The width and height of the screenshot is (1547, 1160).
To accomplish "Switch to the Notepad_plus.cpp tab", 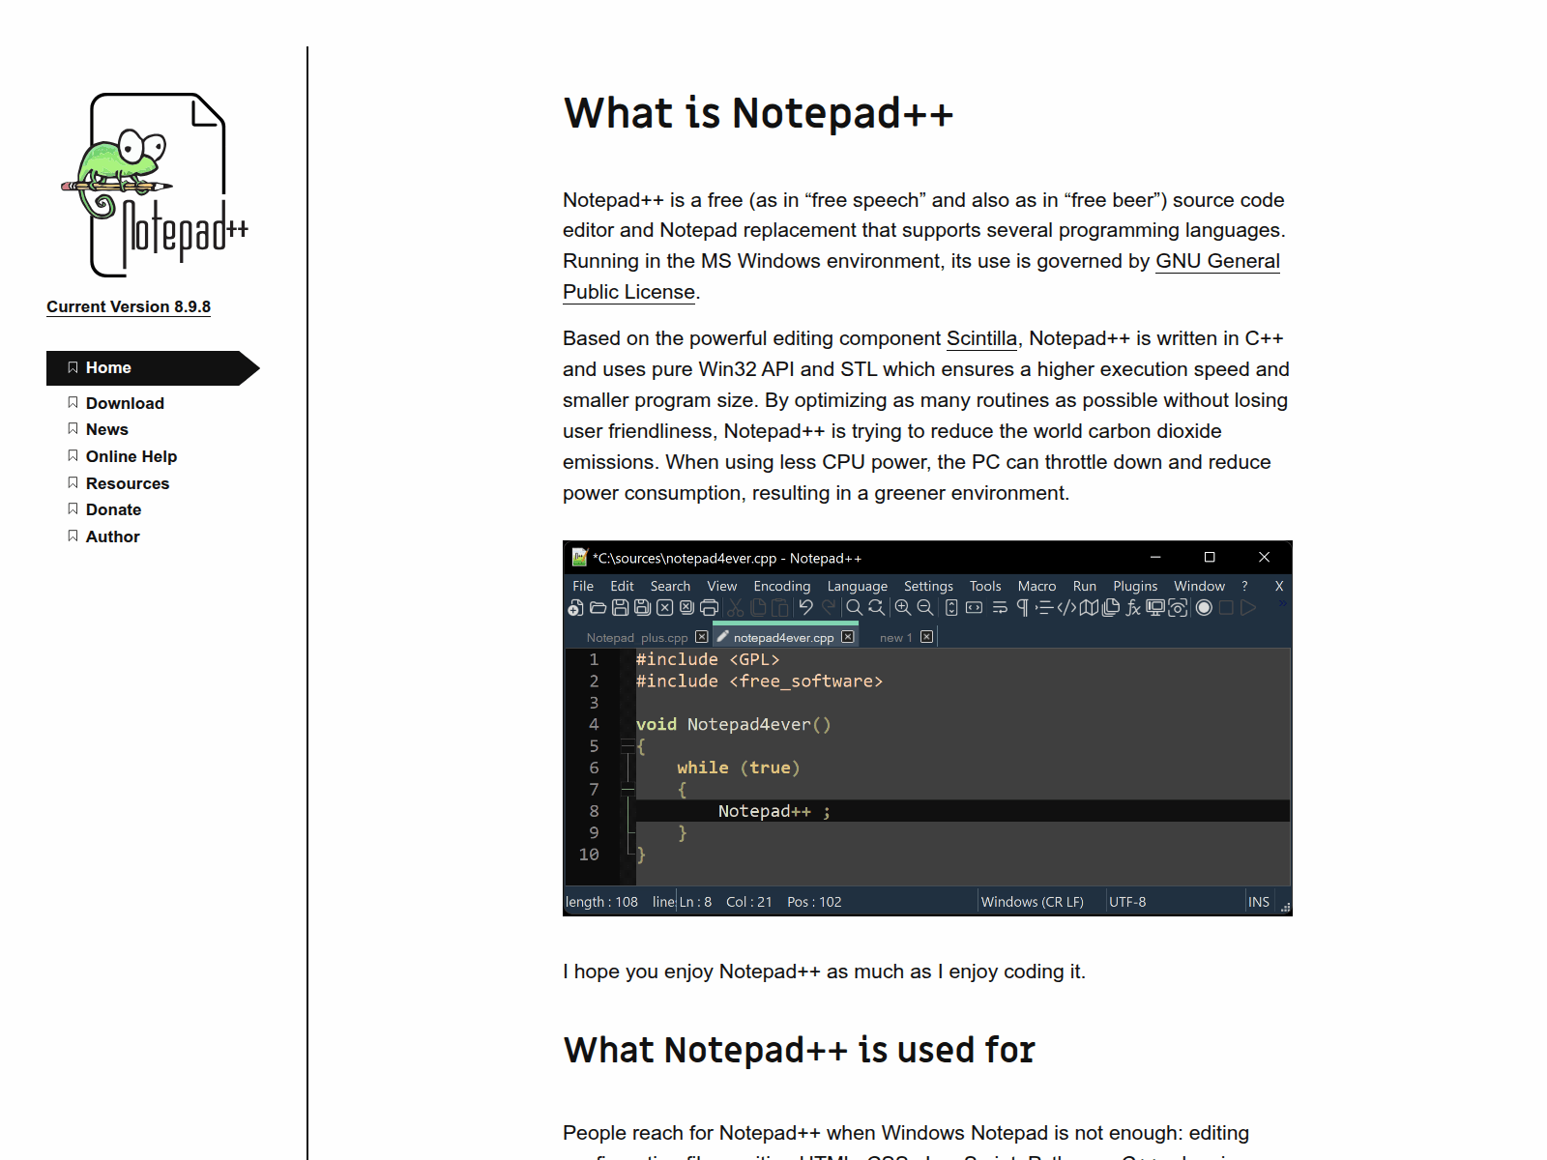I will pyautogui.click(x=636, y=638).
